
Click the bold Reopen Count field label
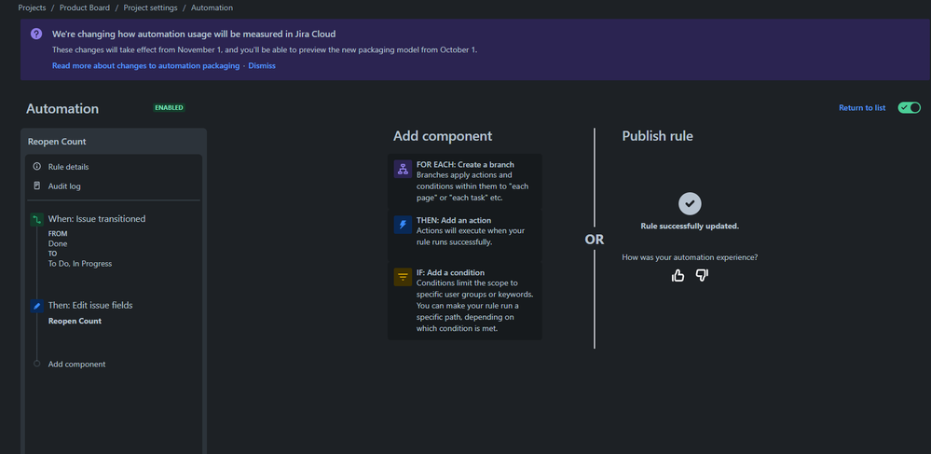[x=75, y=321]
